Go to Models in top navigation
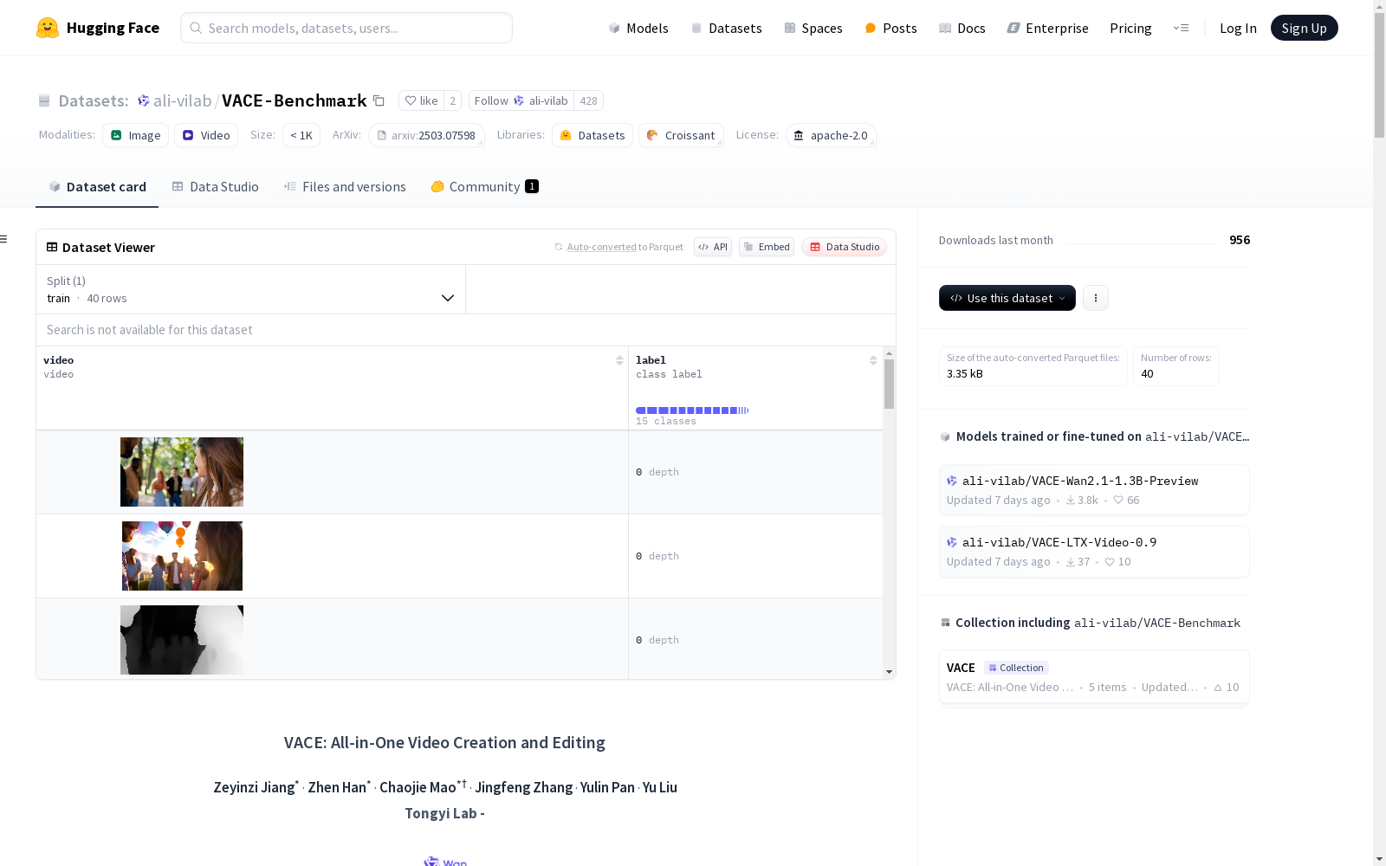1386x866 pixels. (x=638, y=28)
